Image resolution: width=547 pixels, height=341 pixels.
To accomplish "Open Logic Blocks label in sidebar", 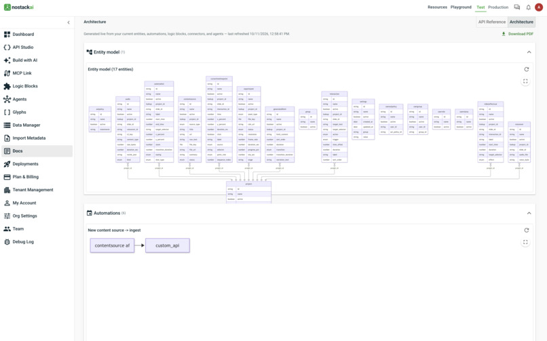I will point(25,86).
